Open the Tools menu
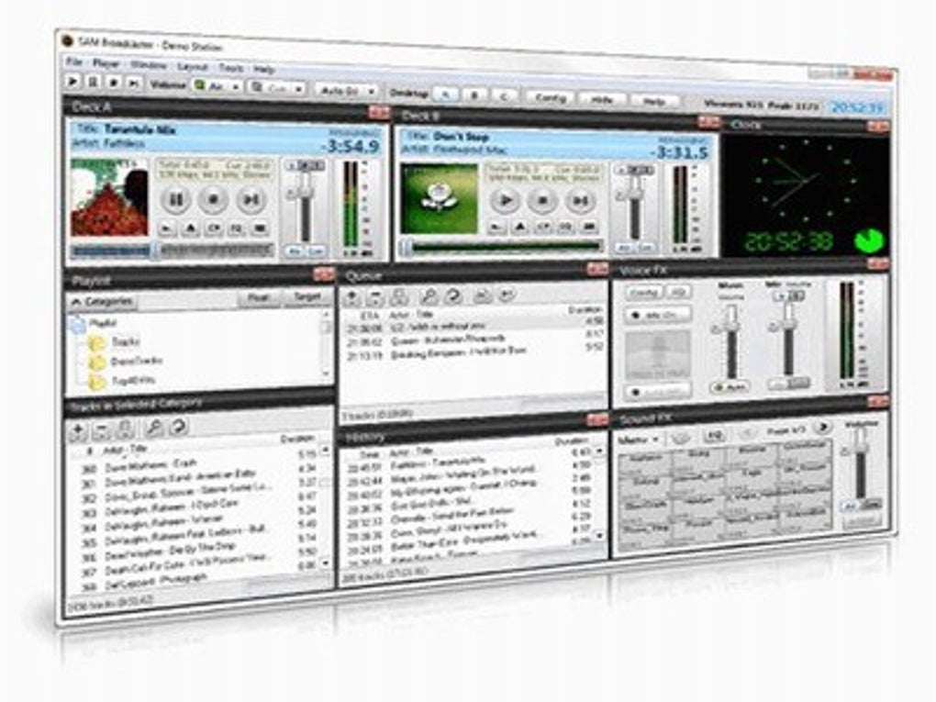Viewport: 936px width, 702px height. tap(230, 69)
